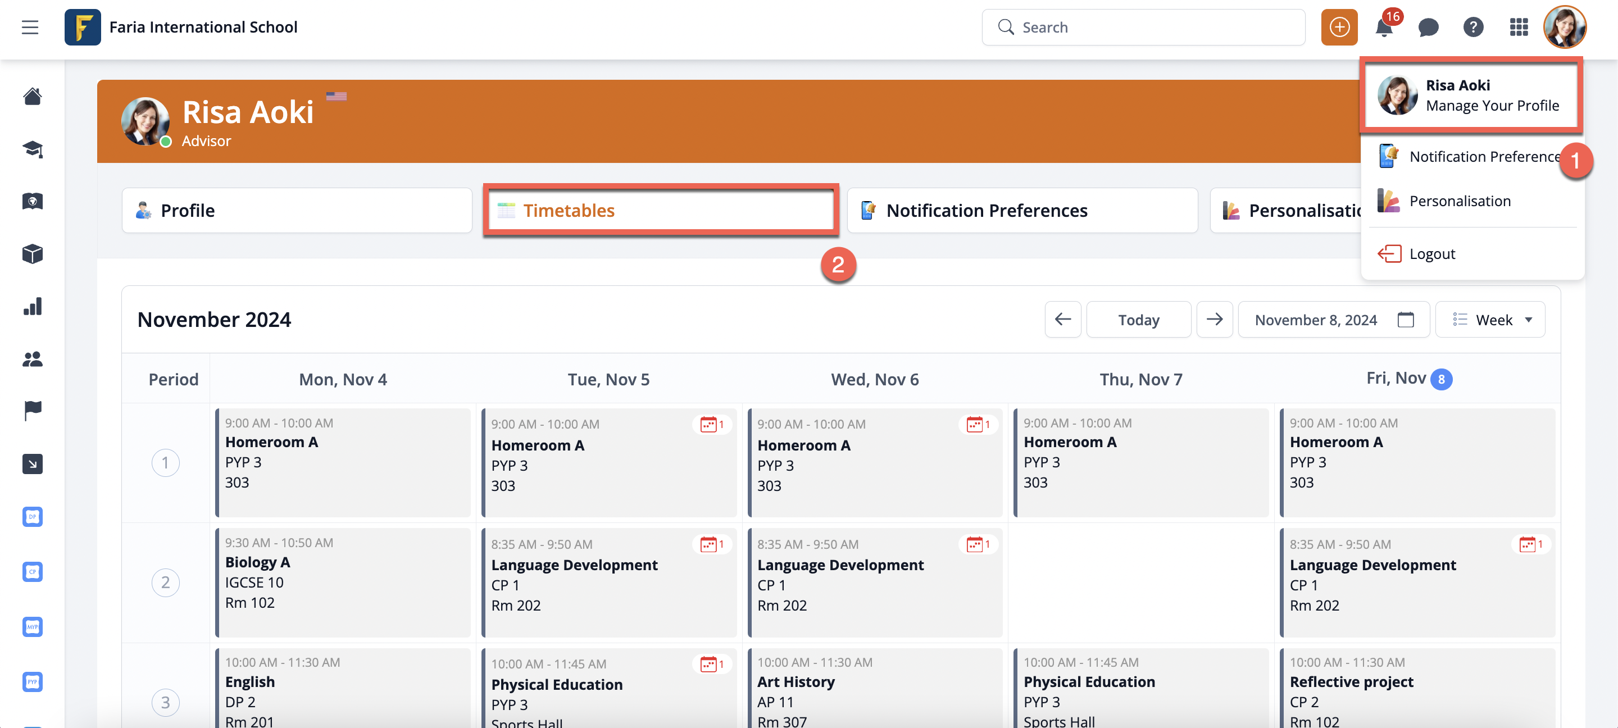Viewport: 1618px width, 728px height.
Task: Open the help question mark icon
Action: pyautogui.click(x=1473, y=27)
